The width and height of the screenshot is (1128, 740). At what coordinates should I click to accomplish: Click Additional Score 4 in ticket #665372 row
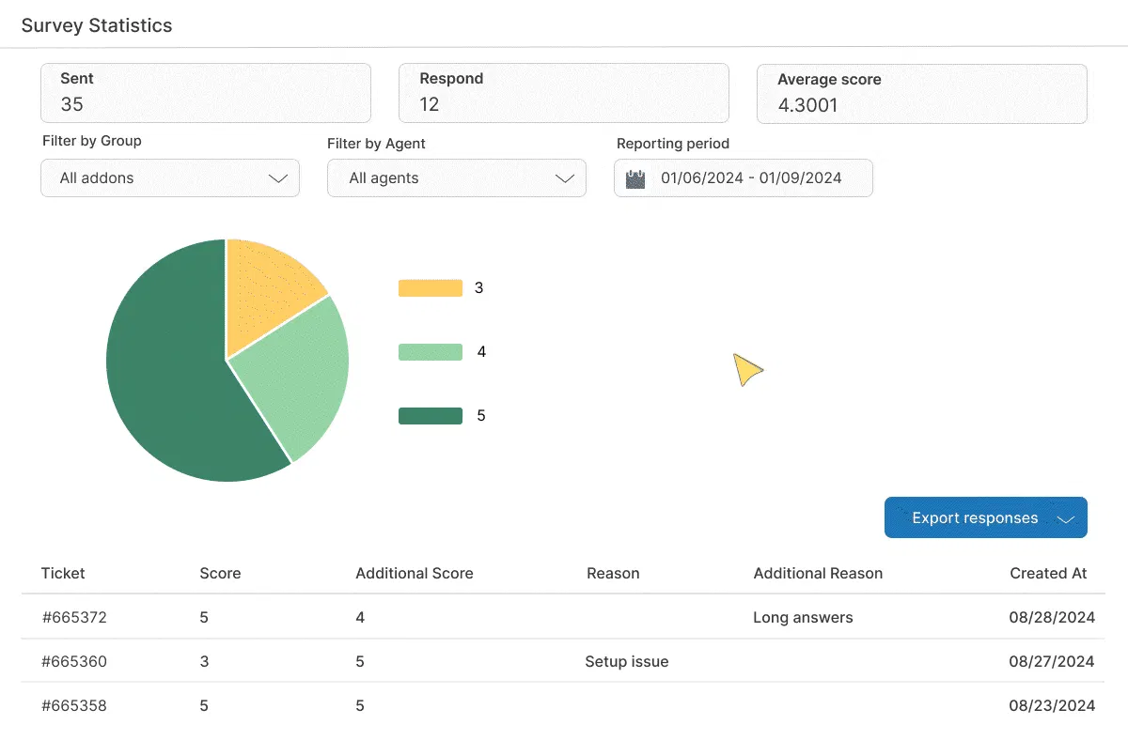pos(360,617)
